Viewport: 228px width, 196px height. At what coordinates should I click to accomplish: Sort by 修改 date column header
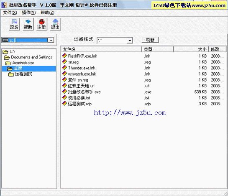coord(217,49)
